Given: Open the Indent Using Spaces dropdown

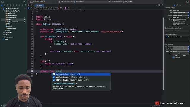Looking at the screenshot, I should pyautogui.click(x=181, y=52).
